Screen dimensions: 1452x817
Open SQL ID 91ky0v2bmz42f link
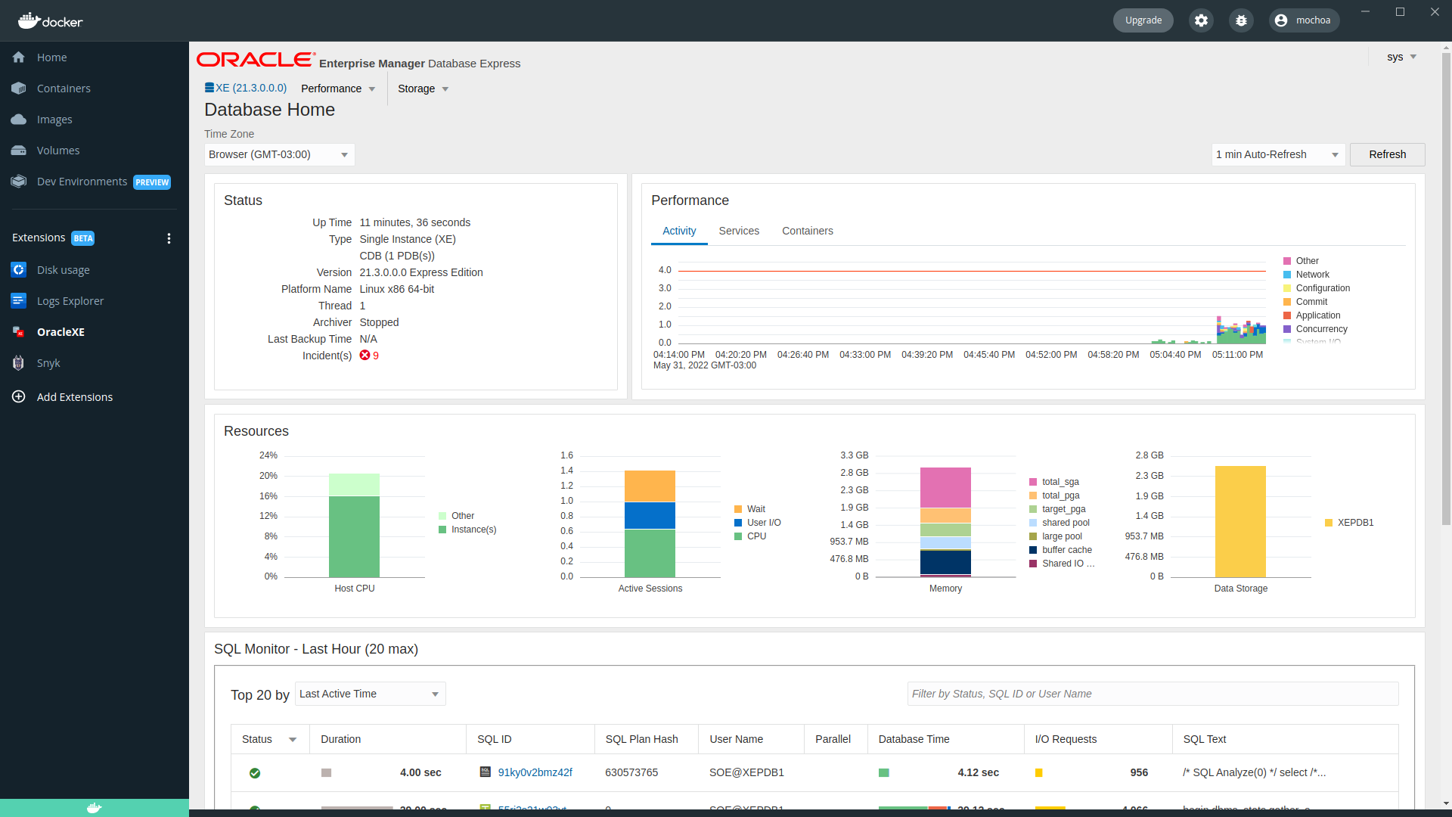pos(535,772)
